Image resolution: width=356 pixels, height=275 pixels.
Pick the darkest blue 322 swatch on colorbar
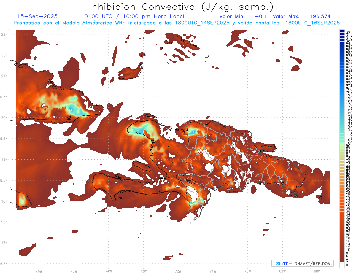tap(342, 32)
